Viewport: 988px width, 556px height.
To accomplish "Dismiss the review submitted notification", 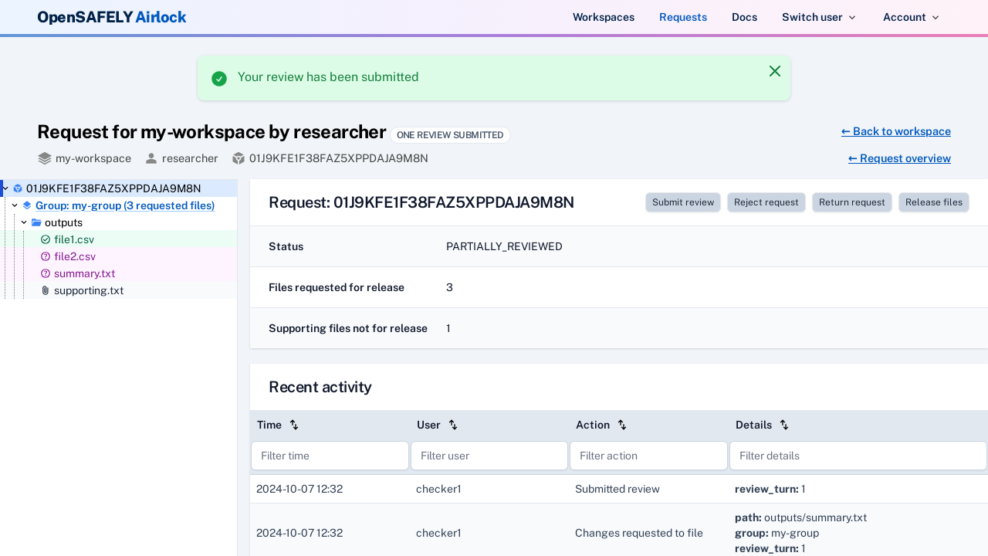I will click(x=774, y=71).
